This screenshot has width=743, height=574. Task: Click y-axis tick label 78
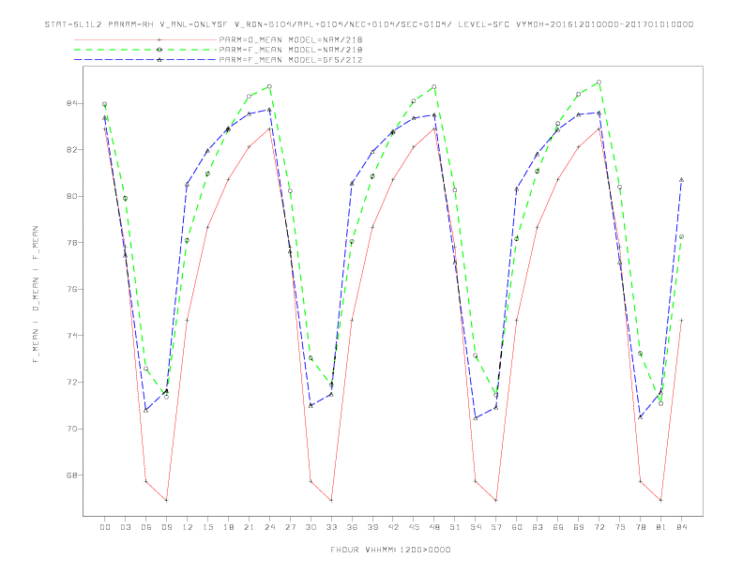(x=70, y=243)
